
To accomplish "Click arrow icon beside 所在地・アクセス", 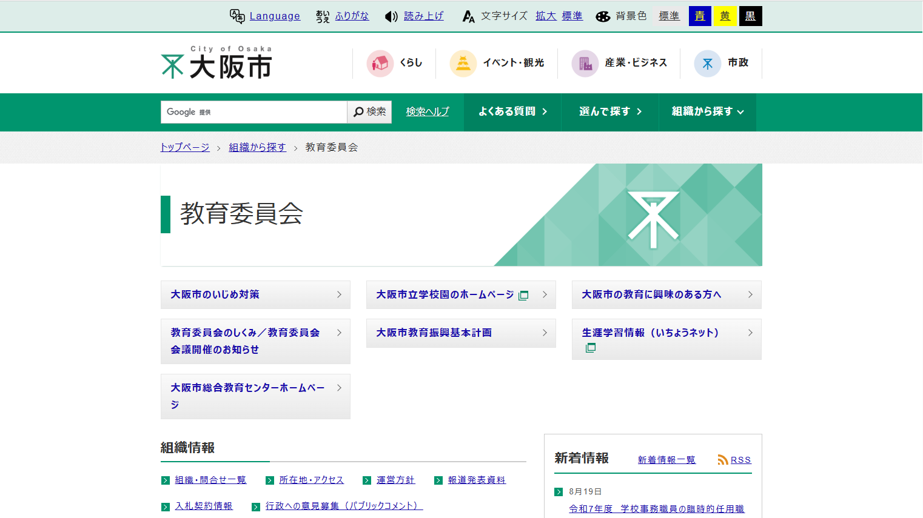I will tap(270, 480).
